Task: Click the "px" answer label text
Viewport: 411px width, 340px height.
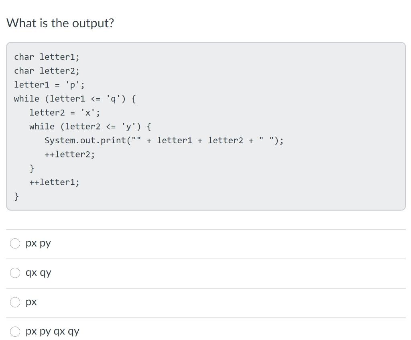Action: pos(31,302)
